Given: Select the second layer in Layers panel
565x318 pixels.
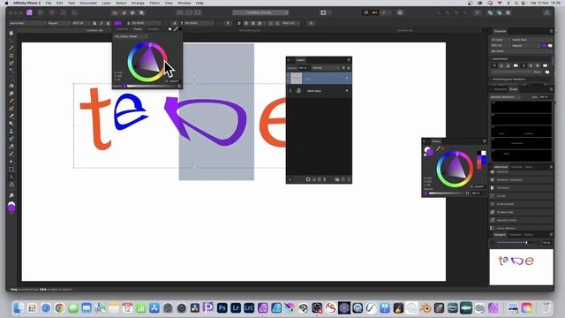Looking at the screenshot, I should pyautogui.click(x=320, y=91).
